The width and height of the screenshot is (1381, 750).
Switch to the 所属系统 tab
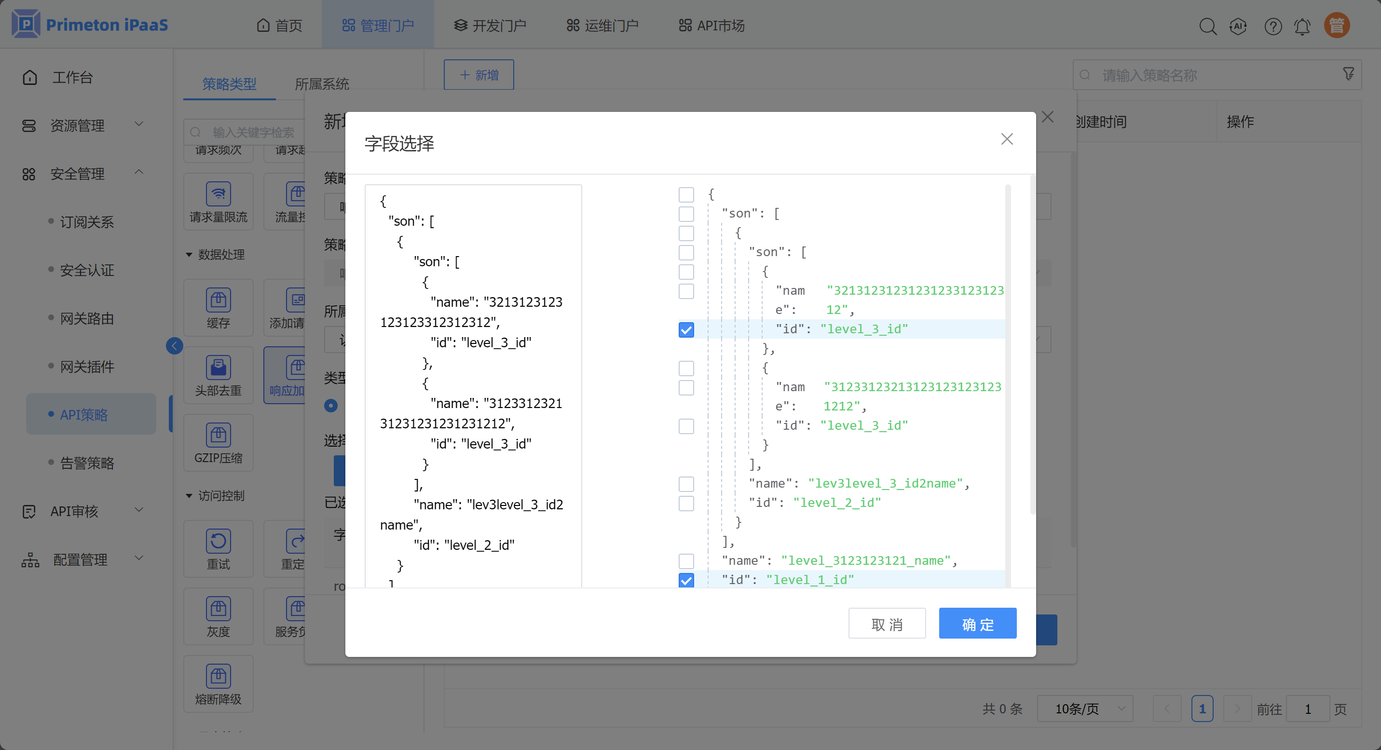[322, 83]
